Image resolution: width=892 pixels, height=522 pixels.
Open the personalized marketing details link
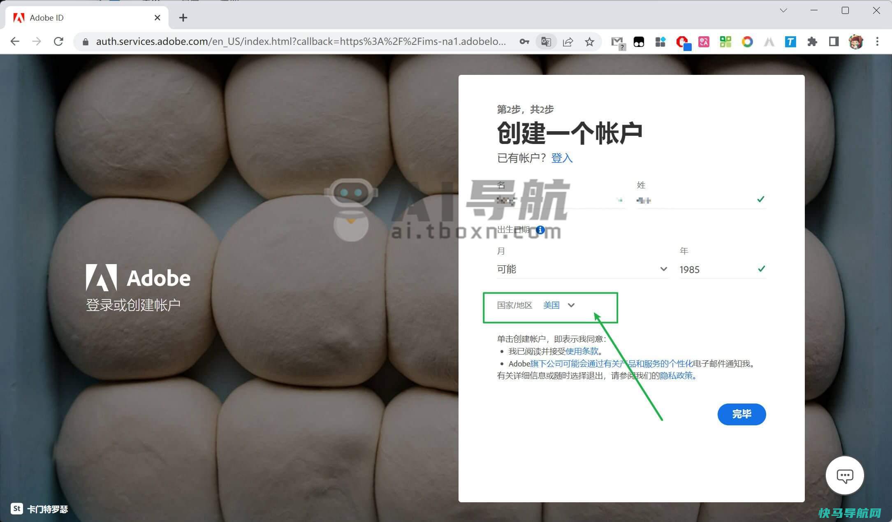[x=612, y=364]
